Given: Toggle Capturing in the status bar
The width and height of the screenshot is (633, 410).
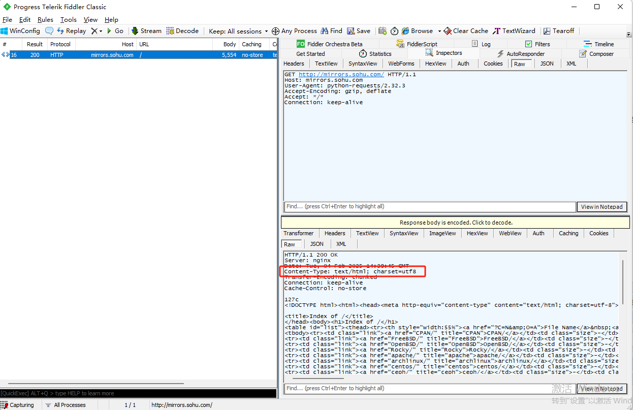Looking at the screenshot, I should pos(18,405).
